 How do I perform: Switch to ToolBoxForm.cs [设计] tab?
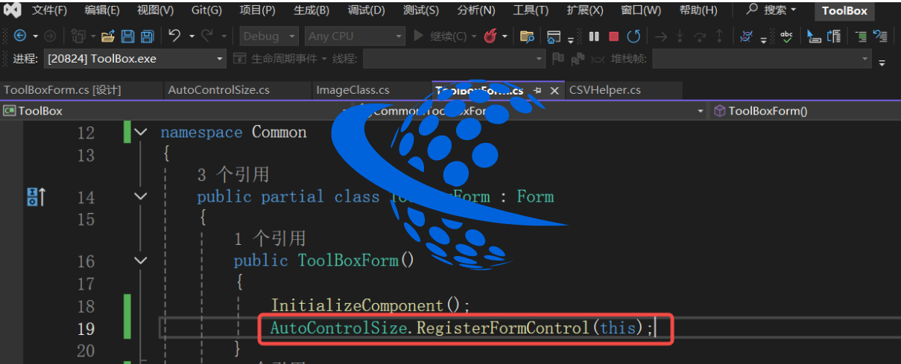tap(63, 90)
